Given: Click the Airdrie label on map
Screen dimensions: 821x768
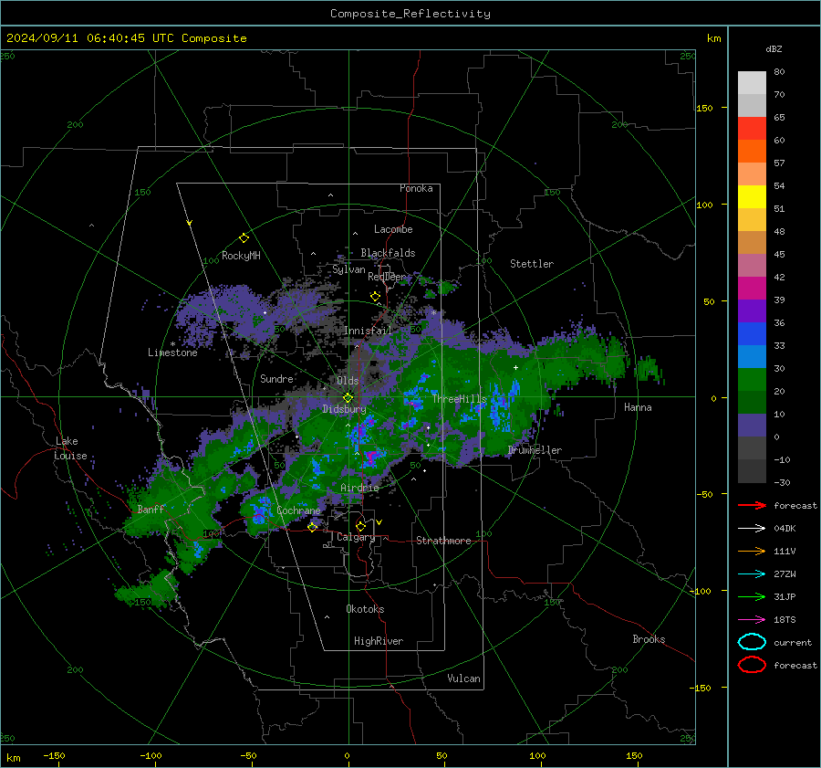Looking at the screenshot, I should 359,488.
